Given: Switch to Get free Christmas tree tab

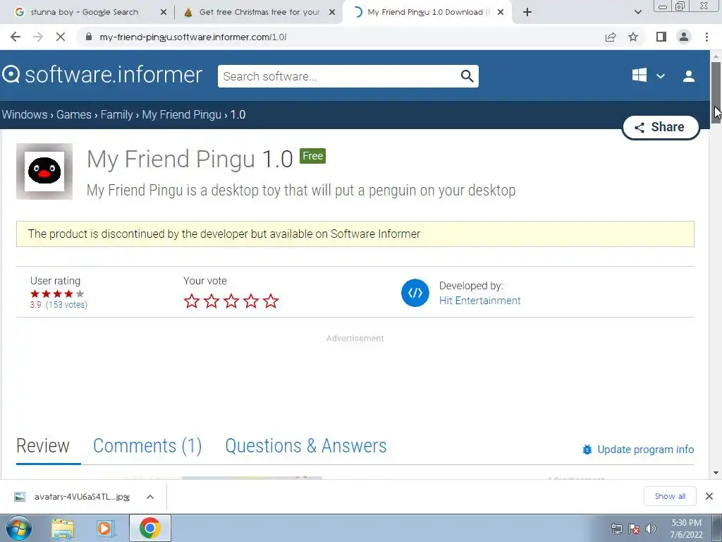Looking at the screenshot, I should click(x=259, y=13).
